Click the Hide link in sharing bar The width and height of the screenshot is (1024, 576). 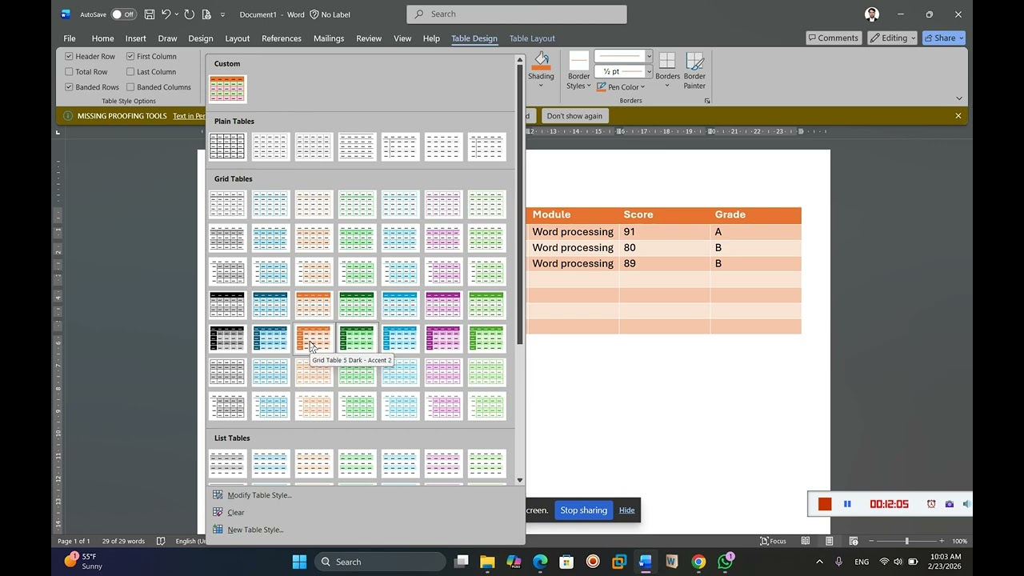(626, 510)
